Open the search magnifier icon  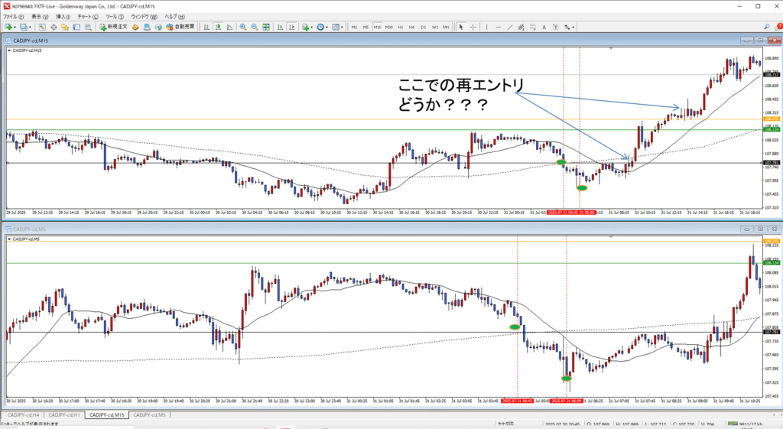tap(767, 27)
